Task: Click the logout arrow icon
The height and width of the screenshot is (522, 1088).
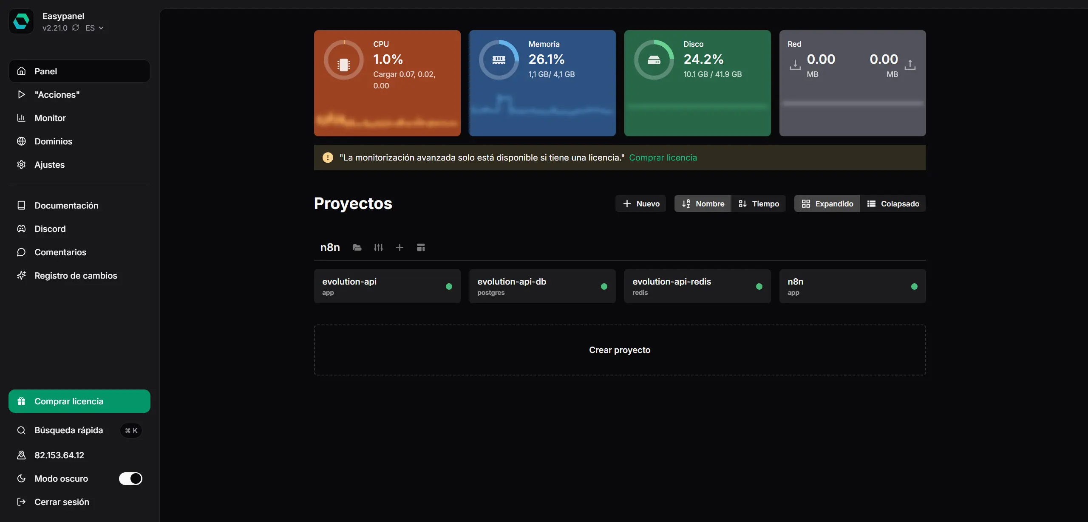Action: [x=21, y=502]
